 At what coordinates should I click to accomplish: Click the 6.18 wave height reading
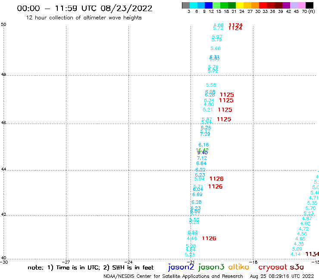pos(203,145)
